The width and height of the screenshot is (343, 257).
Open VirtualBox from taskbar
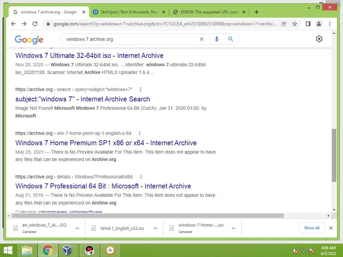pyautogui.click(x=67, y=250)
